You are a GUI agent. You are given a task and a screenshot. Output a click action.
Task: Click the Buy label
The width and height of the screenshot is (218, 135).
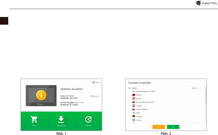tap(34, 126)
